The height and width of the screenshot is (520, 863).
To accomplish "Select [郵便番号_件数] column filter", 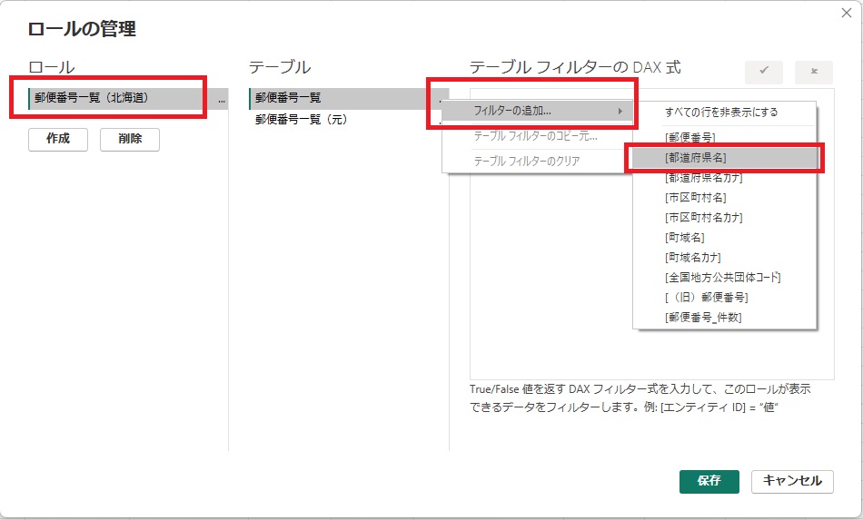I will point(702,317).
